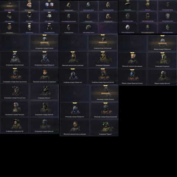Choose the night-vision goggles engineer uniform
Image resolution: width=177 pixels, height=177 pixels.
tap(104, 128)
